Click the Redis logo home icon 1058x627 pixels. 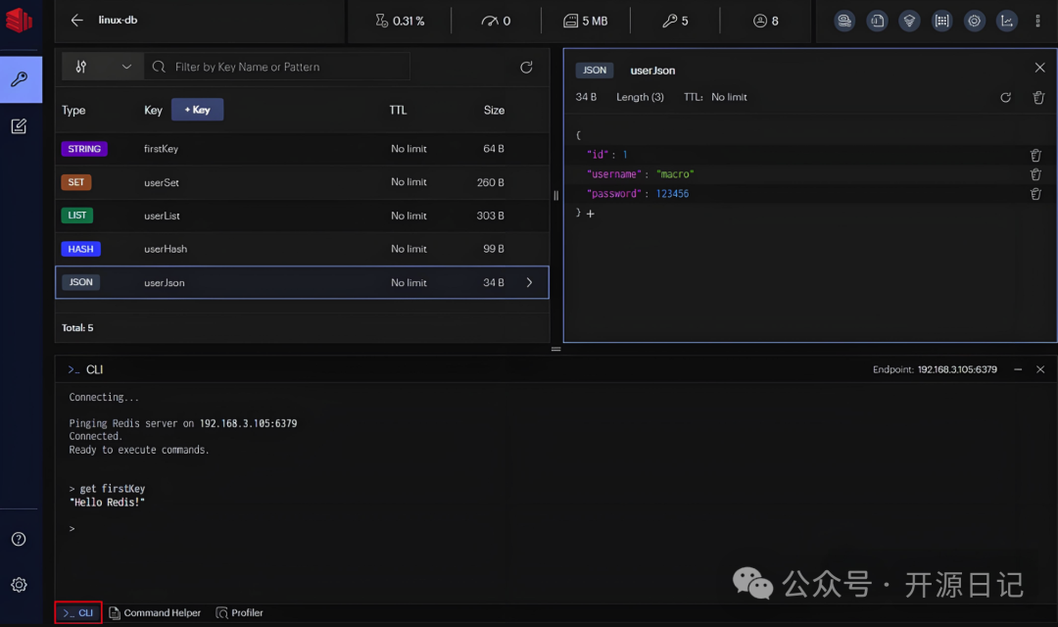click(20, 20)
